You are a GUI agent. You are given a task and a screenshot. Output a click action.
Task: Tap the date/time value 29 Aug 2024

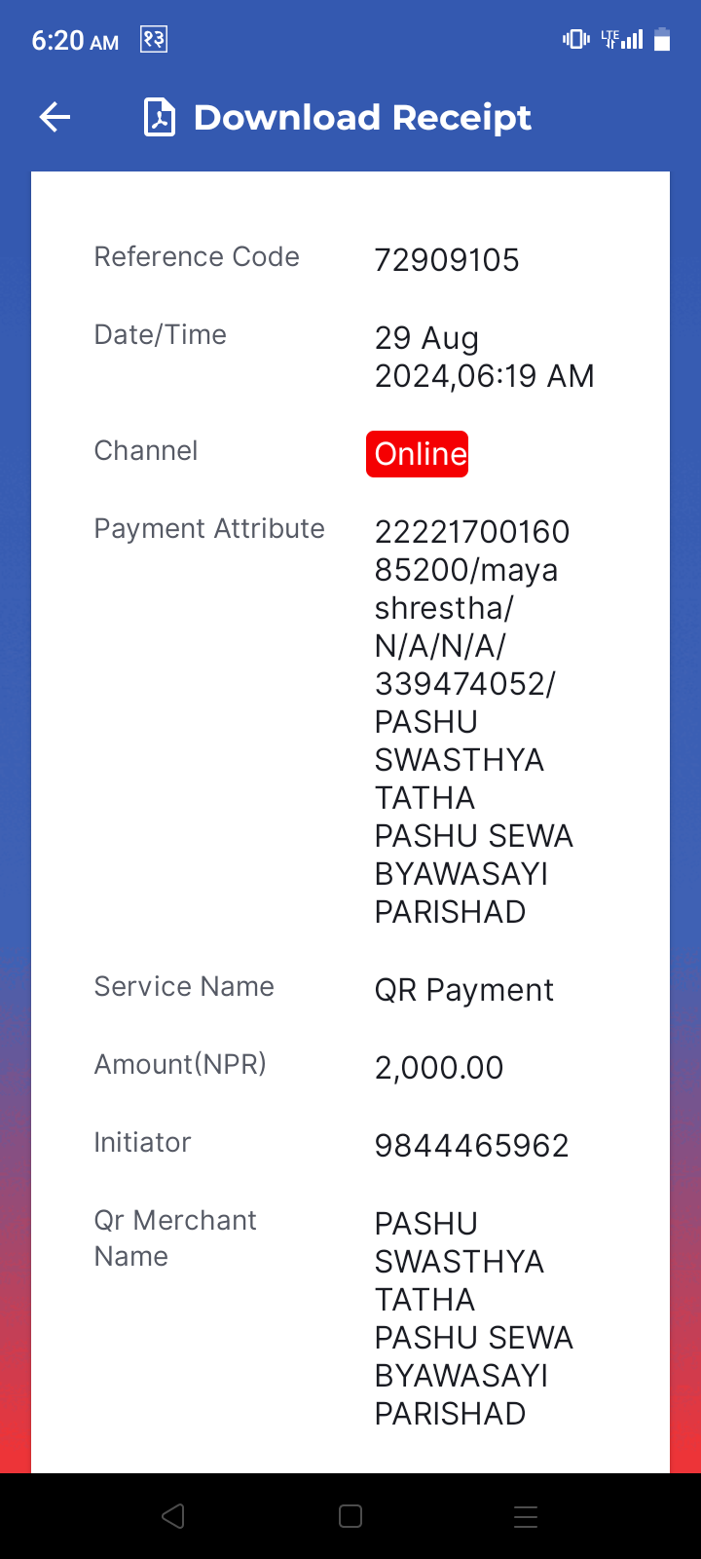(485, 357)
